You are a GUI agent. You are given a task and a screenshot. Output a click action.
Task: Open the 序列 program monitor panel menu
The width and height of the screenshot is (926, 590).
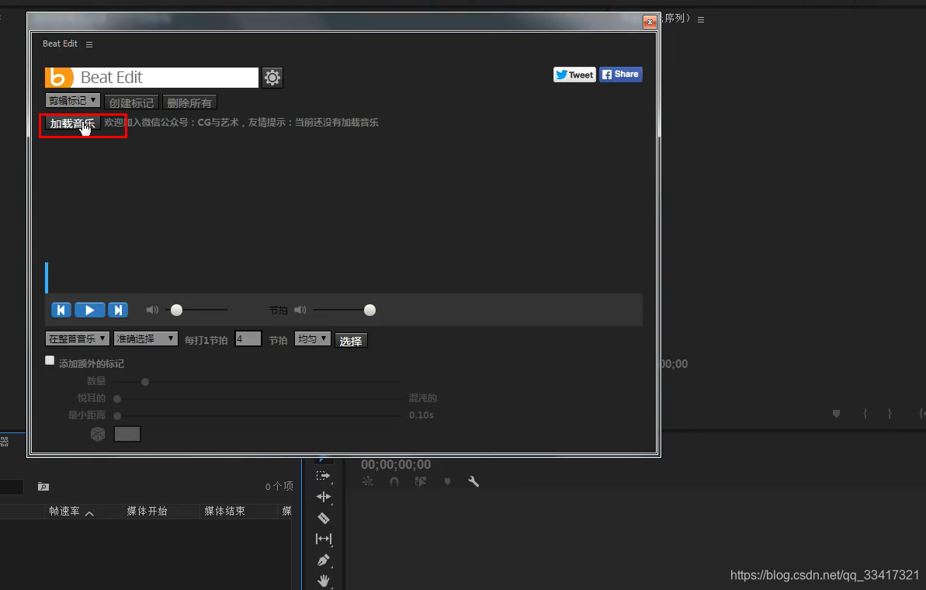click(700, 19)
